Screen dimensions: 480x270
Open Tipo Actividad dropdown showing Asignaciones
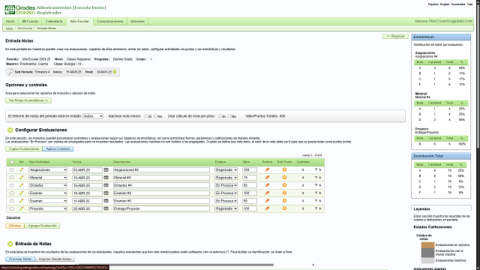[48, 170]
